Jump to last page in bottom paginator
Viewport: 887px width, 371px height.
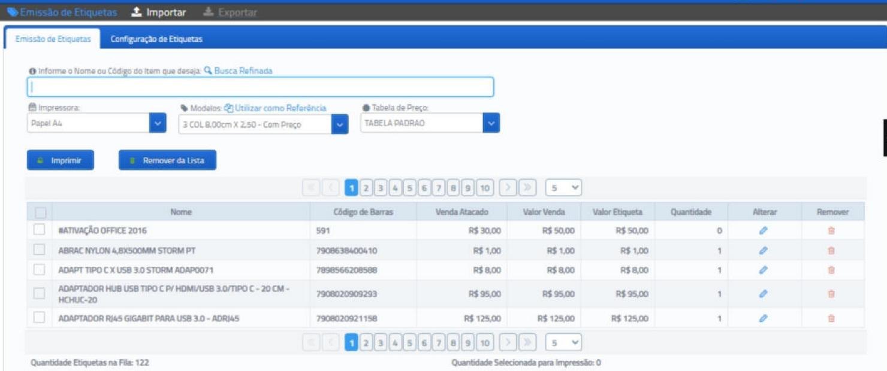pos(527,342)
